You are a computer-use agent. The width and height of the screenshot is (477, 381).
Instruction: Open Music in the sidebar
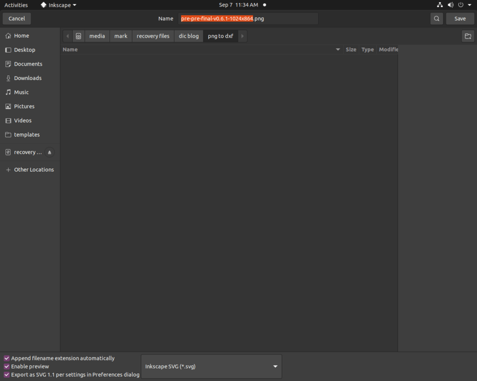pyautogui.click(x=30, y=93)
